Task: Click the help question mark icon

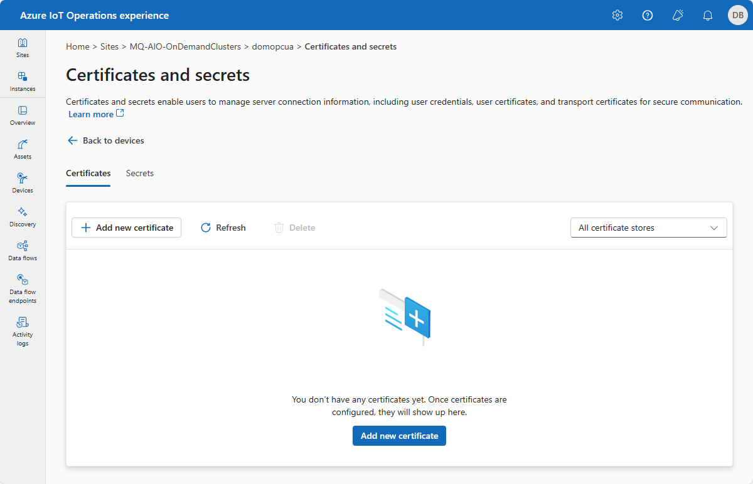Action: [x=648, y=15]
